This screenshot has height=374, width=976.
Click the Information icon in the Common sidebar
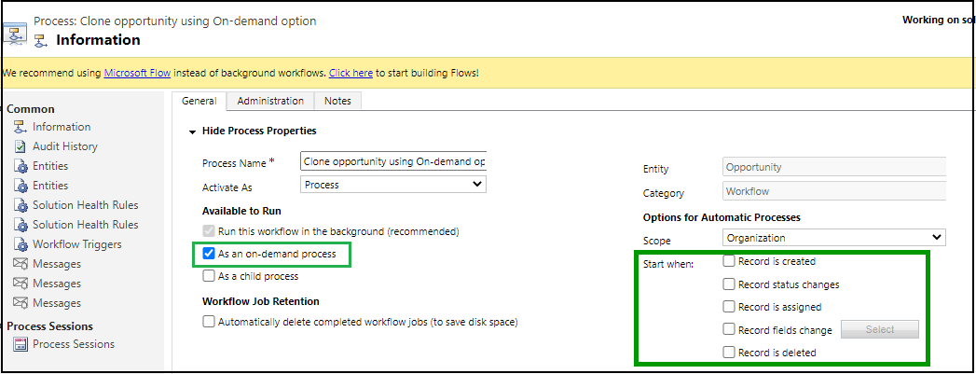click(21, 127)
